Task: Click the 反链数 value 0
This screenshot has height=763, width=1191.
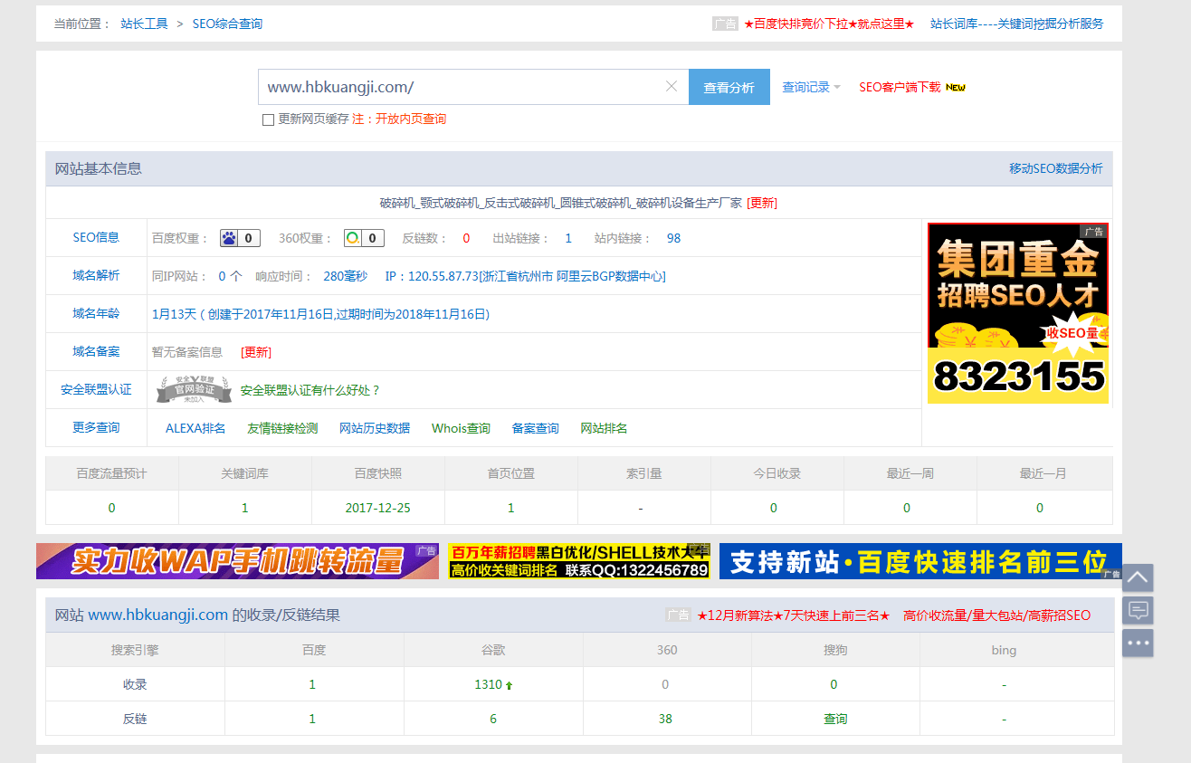Action: click(466, 238)
